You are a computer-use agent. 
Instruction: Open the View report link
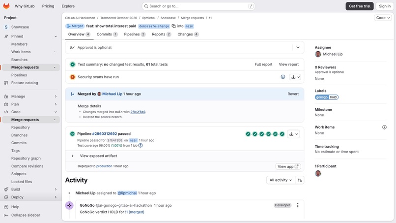289,64
